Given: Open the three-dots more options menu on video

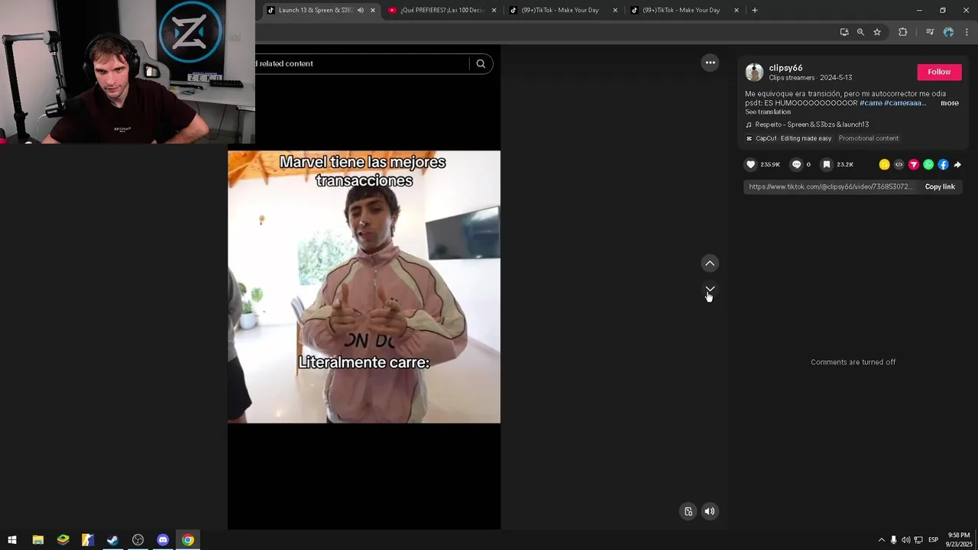Looking at the screenshot, I should pos(710,63).
